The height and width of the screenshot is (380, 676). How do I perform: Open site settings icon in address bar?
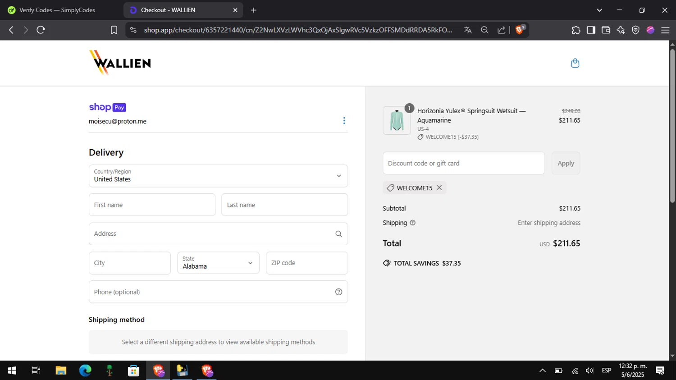pyautogui.click(x=133, y=30)
